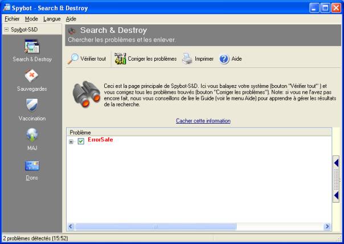Maximize the Spybot window

coord(325,9)
